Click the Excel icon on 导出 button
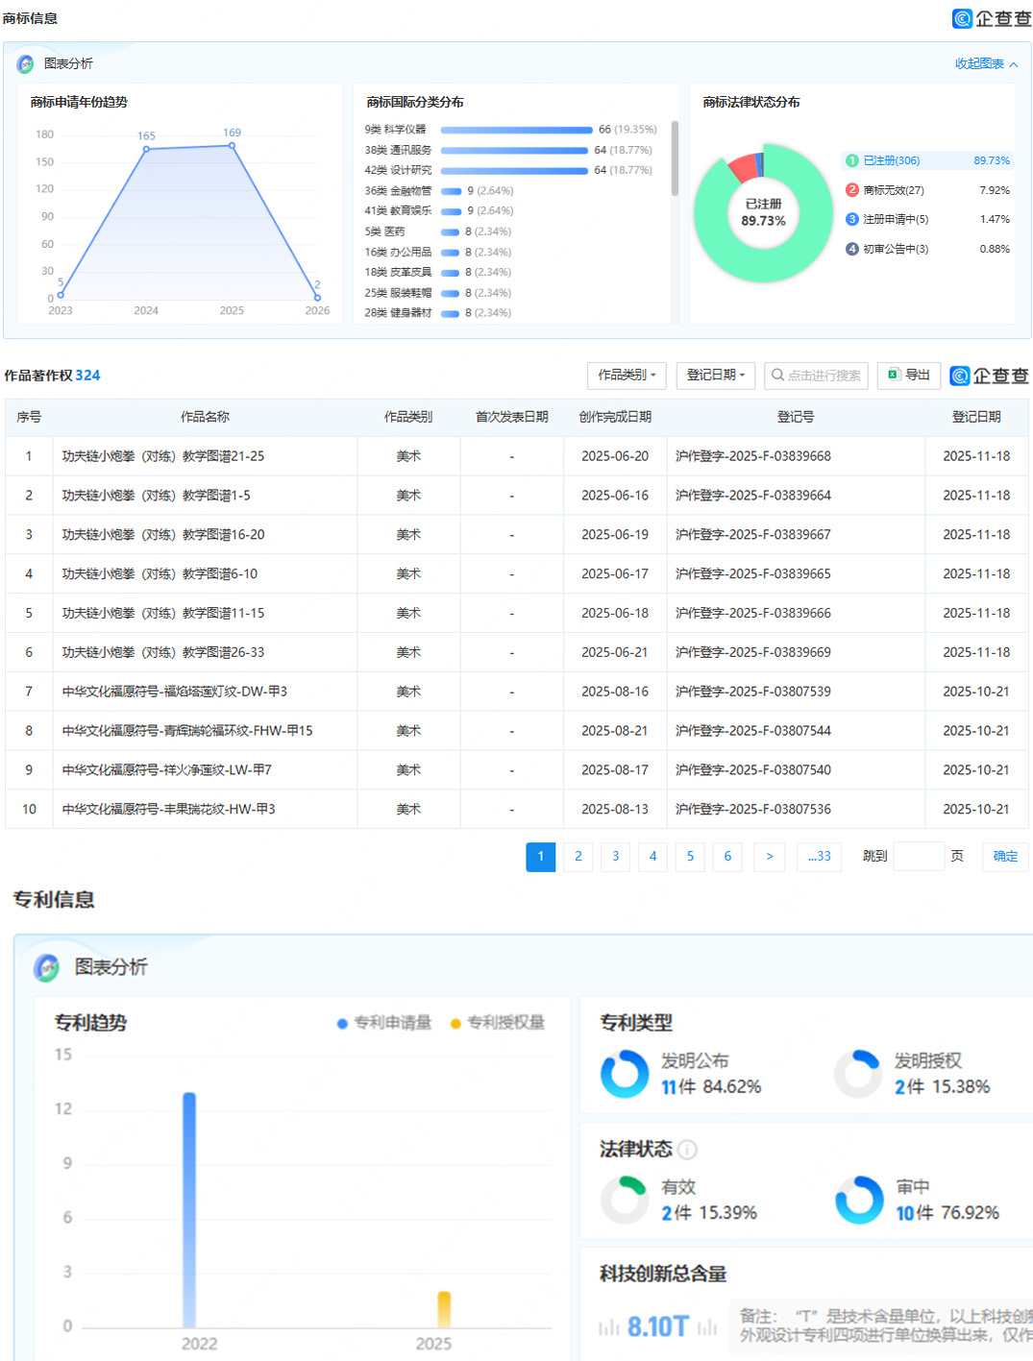The image size is (1033, 1361). pos(894,375)
